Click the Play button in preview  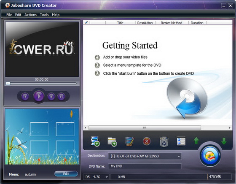[x=39, y=96]
